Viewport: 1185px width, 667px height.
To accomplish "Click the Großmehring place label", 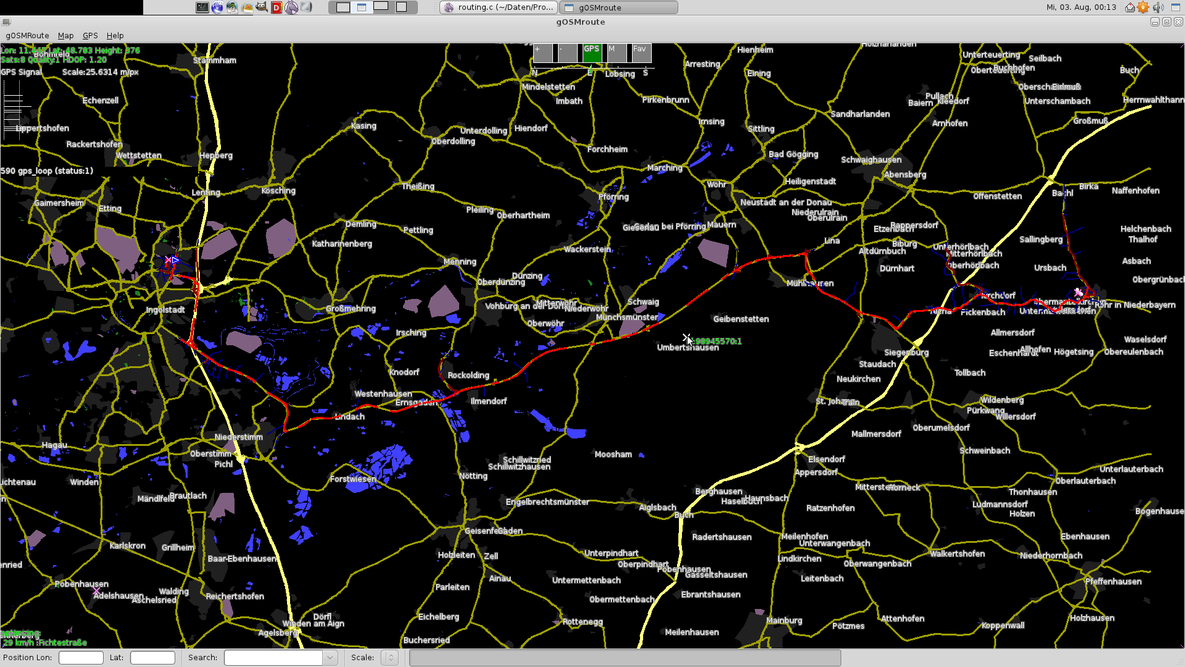I will click(x=351, y=309).
